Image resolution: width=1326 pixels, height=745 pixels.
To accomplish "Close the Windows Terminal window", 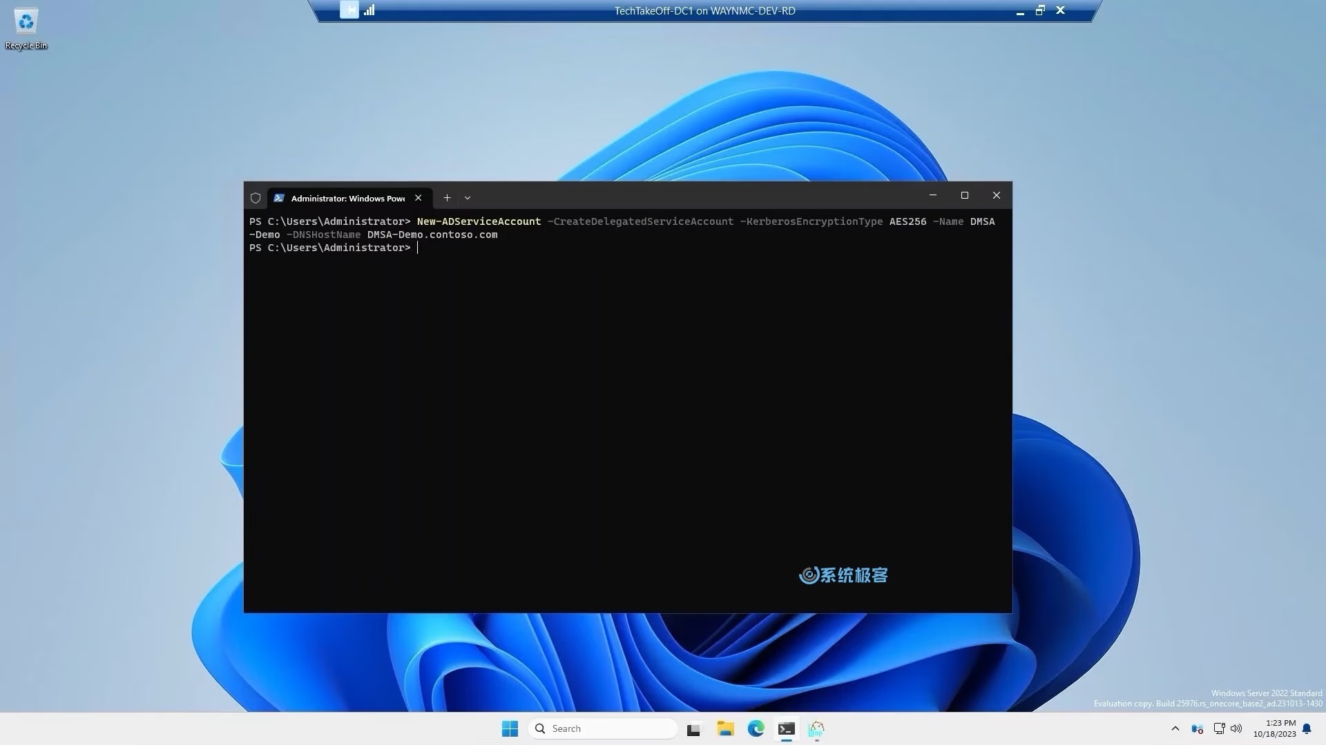I will (x=997, y=195).
